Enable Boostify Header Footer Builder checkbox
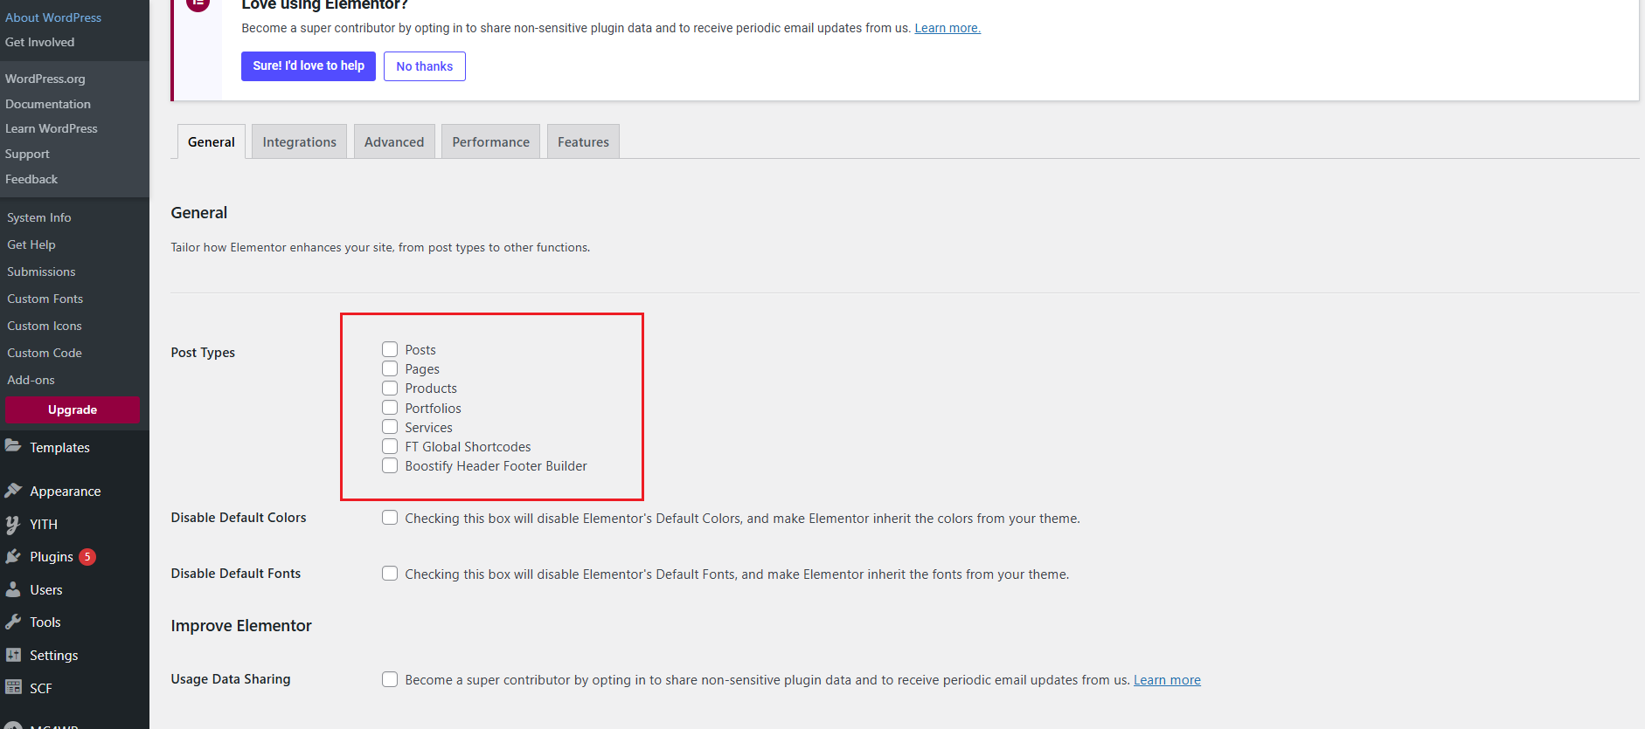The image size is (1645, 729). [390, 465]
